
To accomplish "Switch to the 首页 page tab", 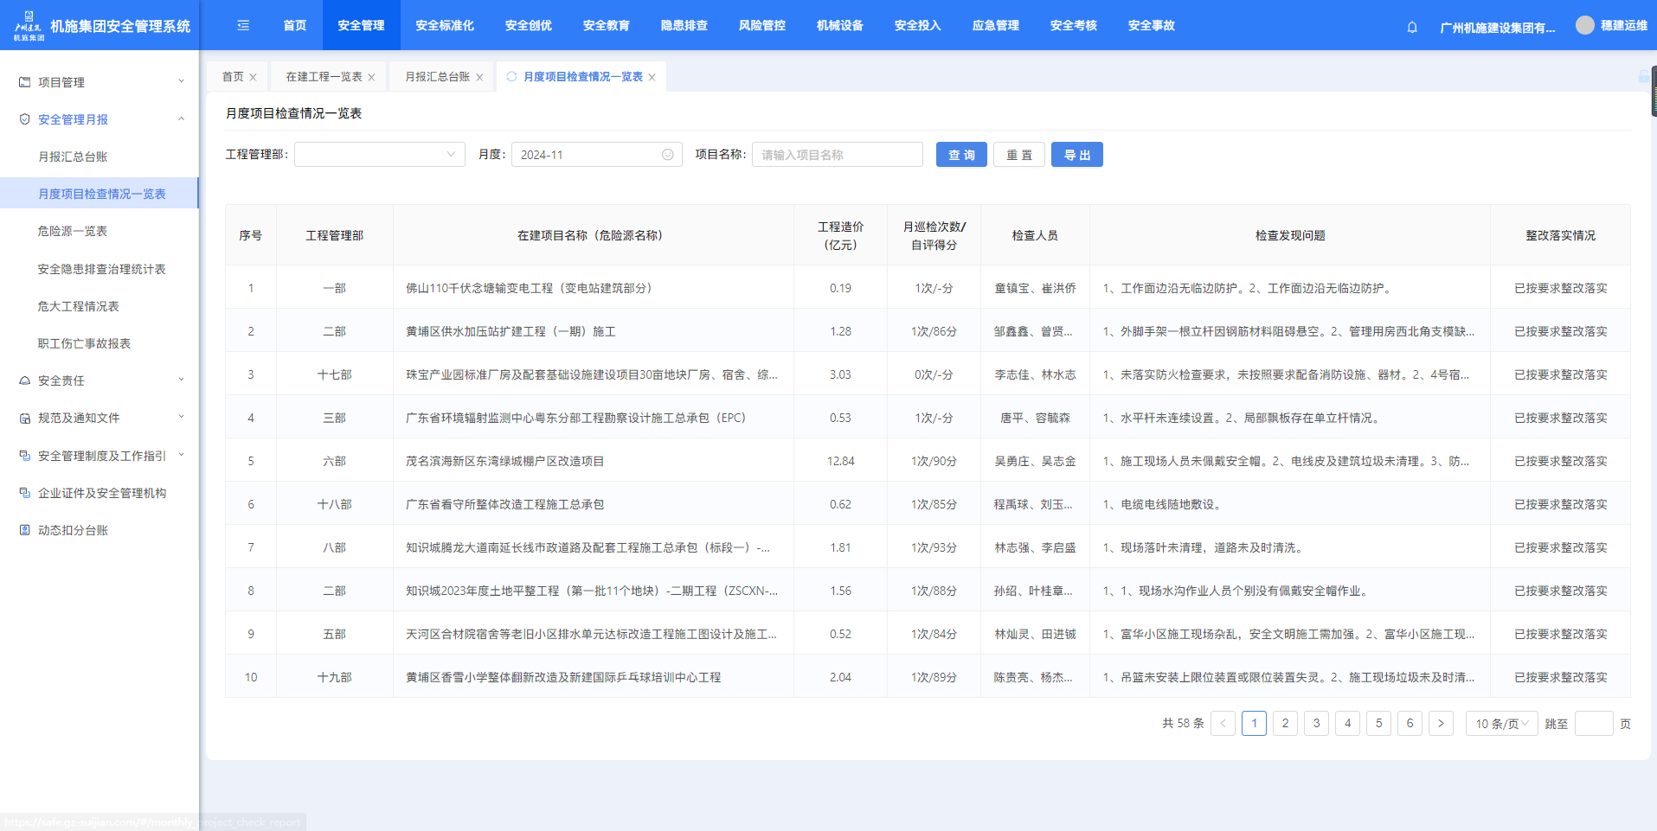I will point(233,77).
